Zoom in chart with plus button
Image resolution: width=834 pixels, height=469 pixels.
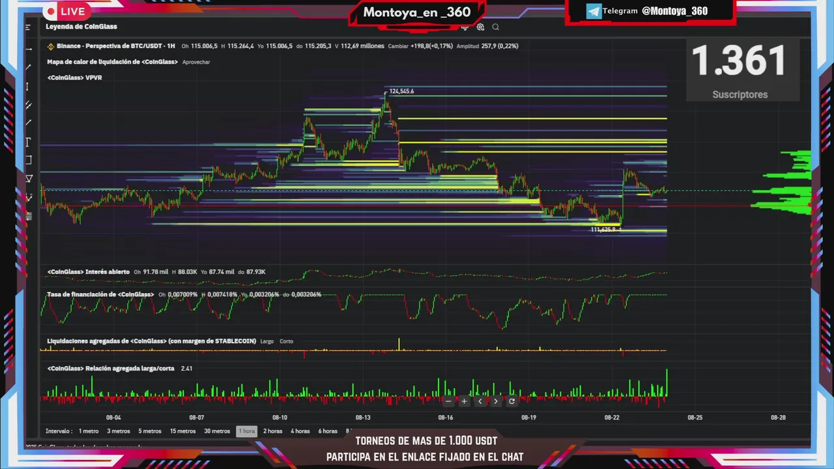point(464,401)
